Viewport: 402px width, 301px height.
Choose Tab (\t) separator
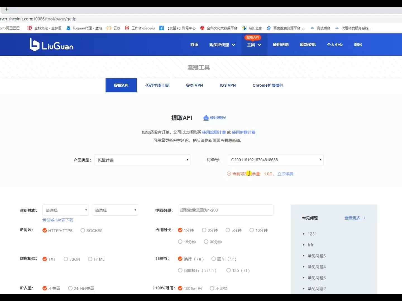(238, 270)
